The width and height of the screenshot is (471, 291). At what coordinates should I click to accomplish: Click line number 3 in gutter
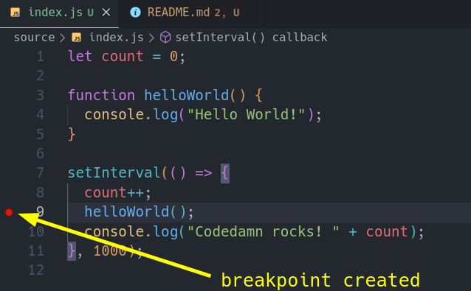41,95
